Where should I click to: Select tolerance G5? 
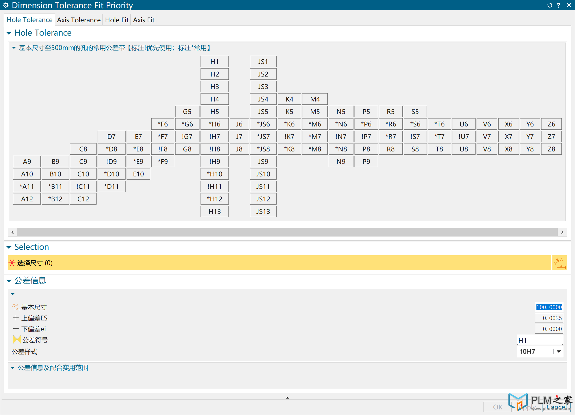[x=187, y=112]
